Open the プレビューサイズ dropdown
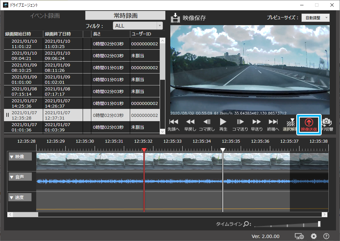Image resolution: width=340 pixels, height=241 pixels. [x=315, y=18]
